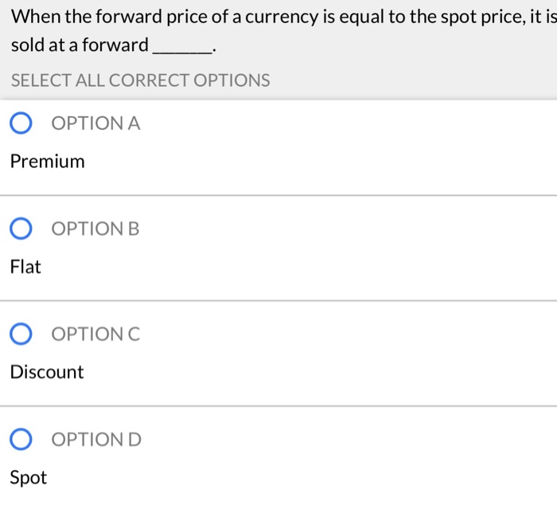This screenshot has width=557, height=509.
Task: Mark the Option C radio button
Action: pos(21,335)
